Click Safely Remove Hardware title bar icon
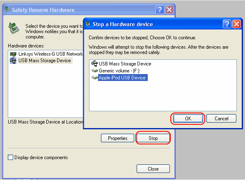 [x=7, y=9]
